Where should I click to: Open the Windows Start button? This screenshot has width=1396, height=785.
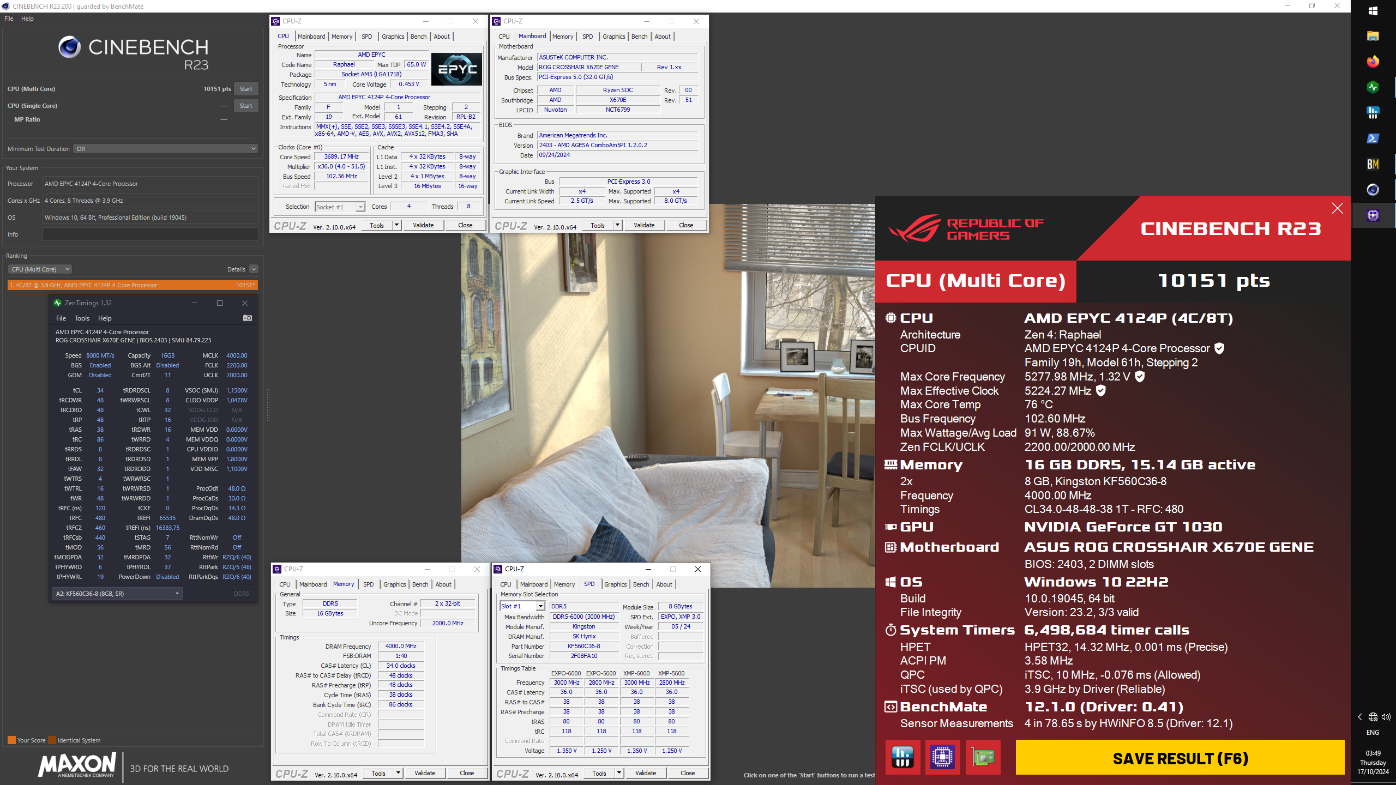click(1373, 11)
